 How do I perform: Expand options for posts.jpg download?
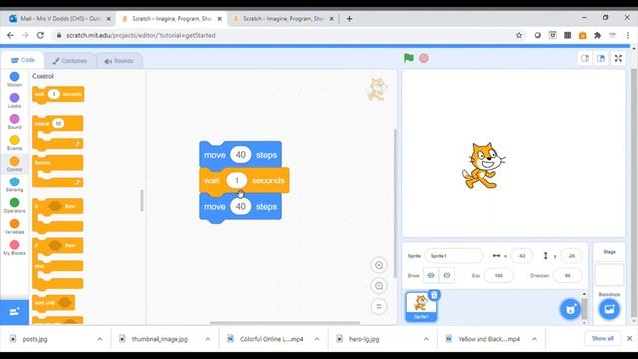(100, 339)
